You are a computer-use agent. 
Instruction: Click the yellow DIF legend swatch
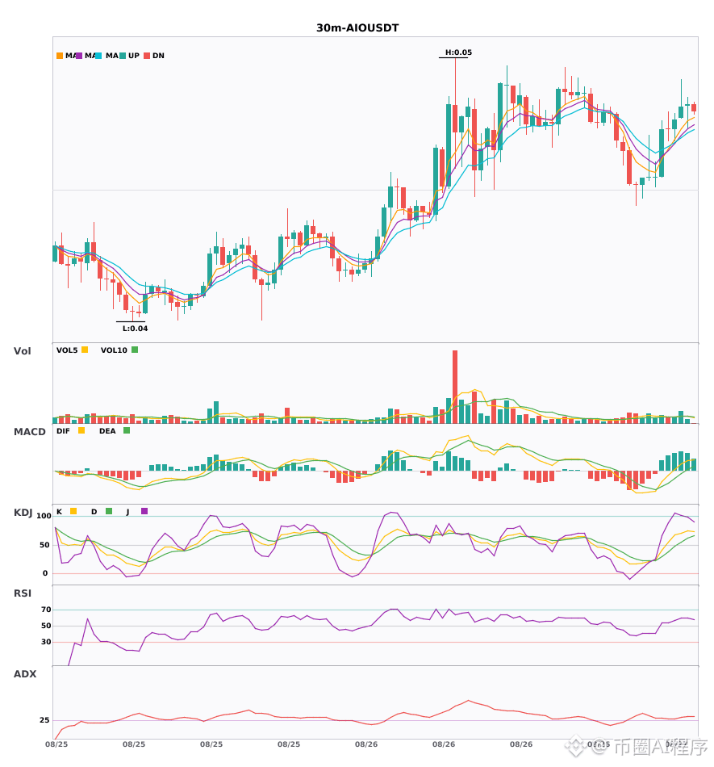click(x=81, y=430)
